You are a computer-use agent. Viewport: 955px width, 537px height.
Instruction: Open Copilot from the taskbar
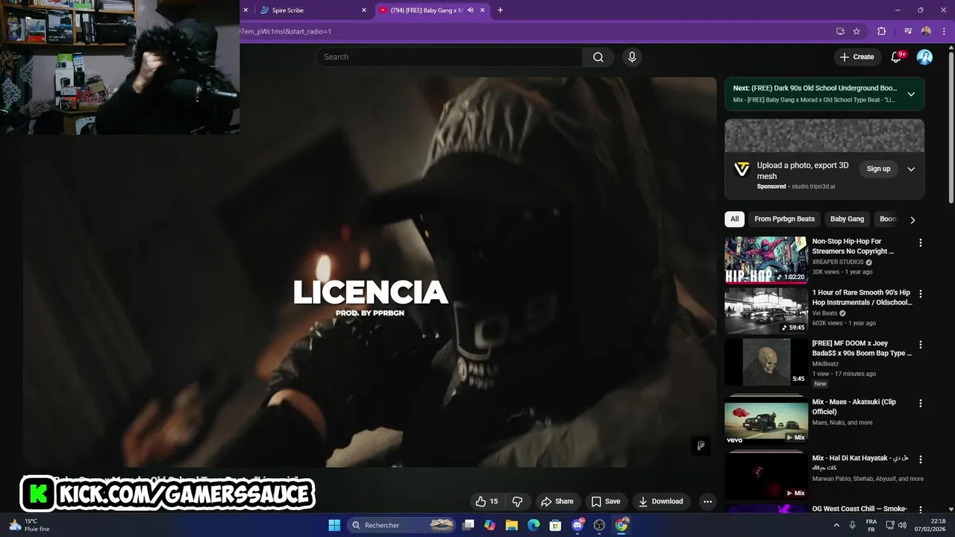point(489,525)
